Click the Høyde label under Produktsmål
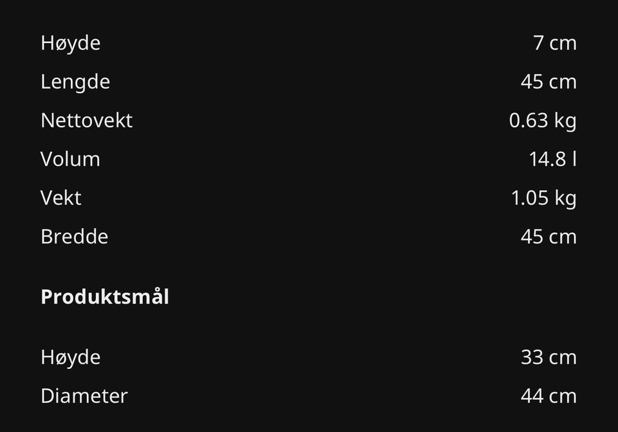Viewport: 618px width, 432px height. click(x=70, y=357)
